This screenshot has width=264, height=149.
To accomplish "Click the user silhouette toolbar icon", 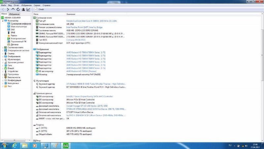I will 23,10.
